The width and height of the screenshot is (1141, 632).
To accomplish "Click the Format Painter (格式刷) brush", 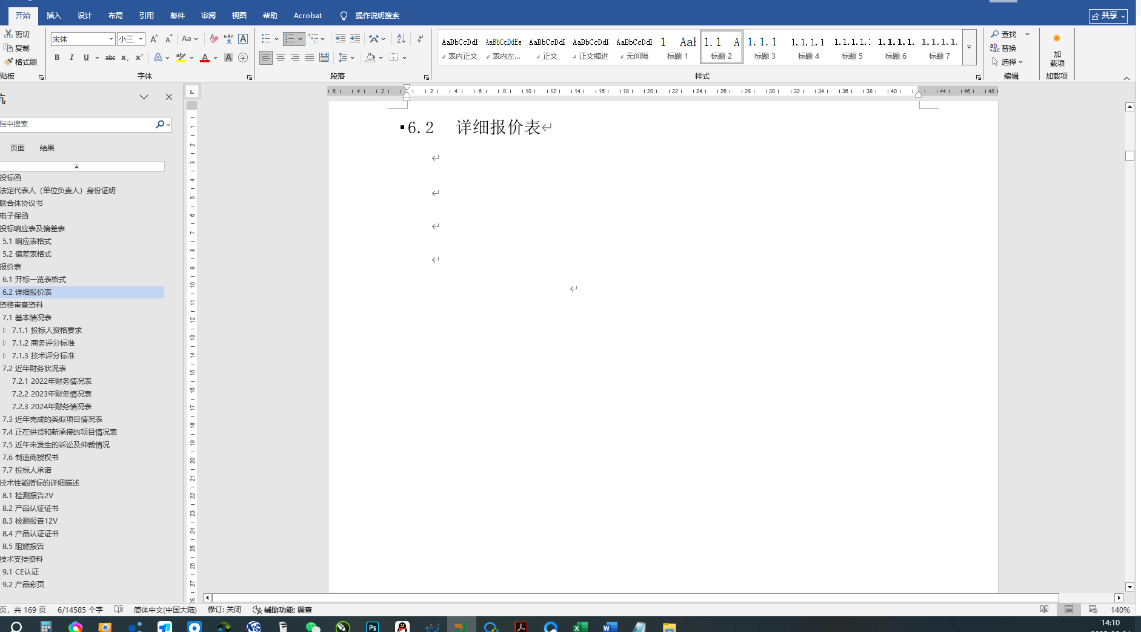I will (x=8, y=62).
